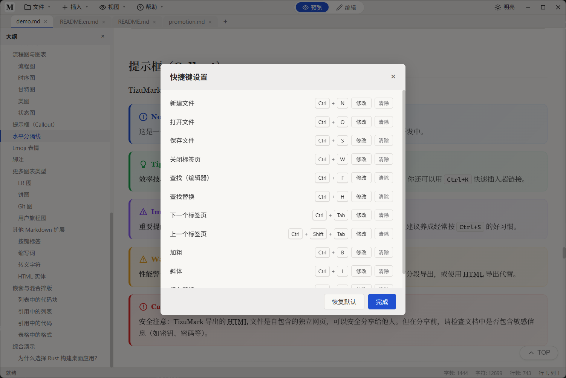Select 时序图 in outline
The height and width of the screenshot is (378, 566).
click(x=27, y=78)
